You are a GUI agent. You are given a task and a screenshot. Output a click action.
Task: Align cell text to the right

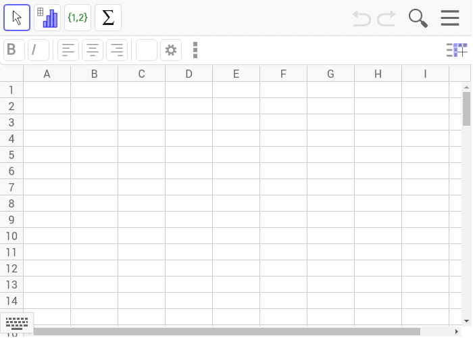(x=117, y=50)
